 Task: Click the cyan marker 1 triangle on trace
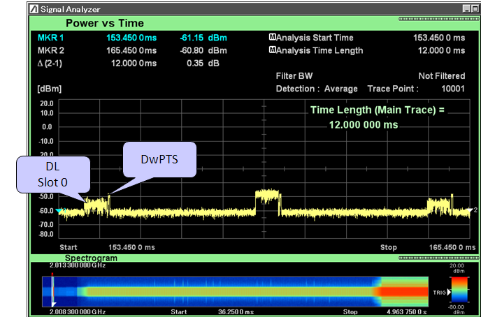(x=59, y=210)
